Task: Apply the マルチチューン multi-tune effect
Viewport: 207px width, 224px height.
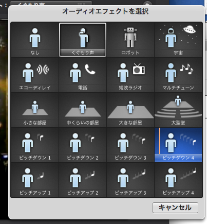Action: click(x=178, y=75)
